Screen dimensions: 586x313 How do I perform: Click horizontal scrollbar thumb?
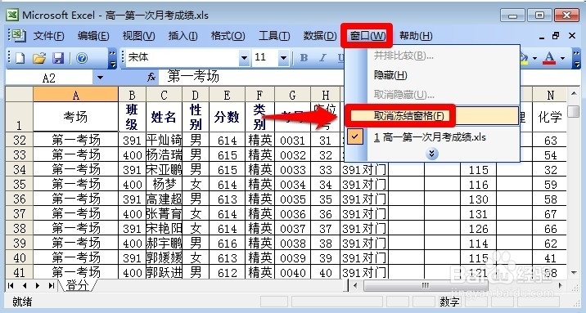pyautogui.click(x=426, y=286)
